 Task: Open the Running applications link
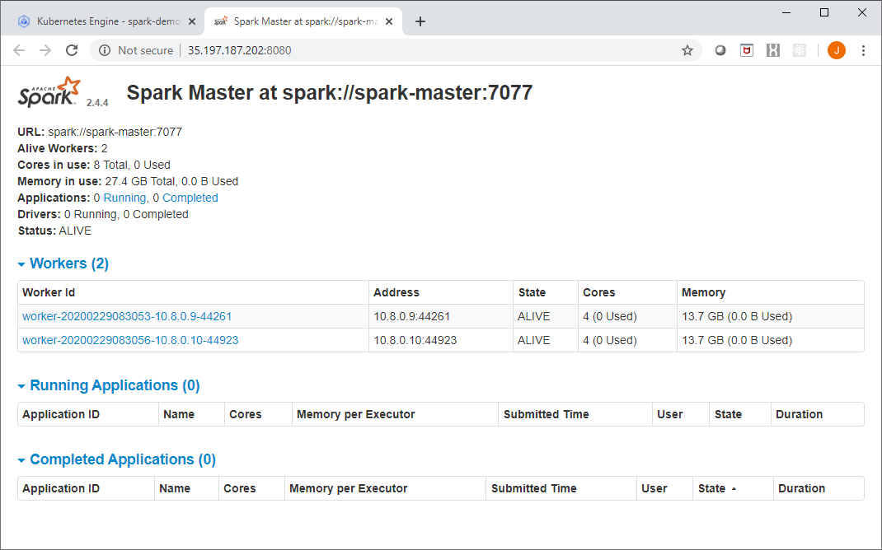(x=124, y=198)
